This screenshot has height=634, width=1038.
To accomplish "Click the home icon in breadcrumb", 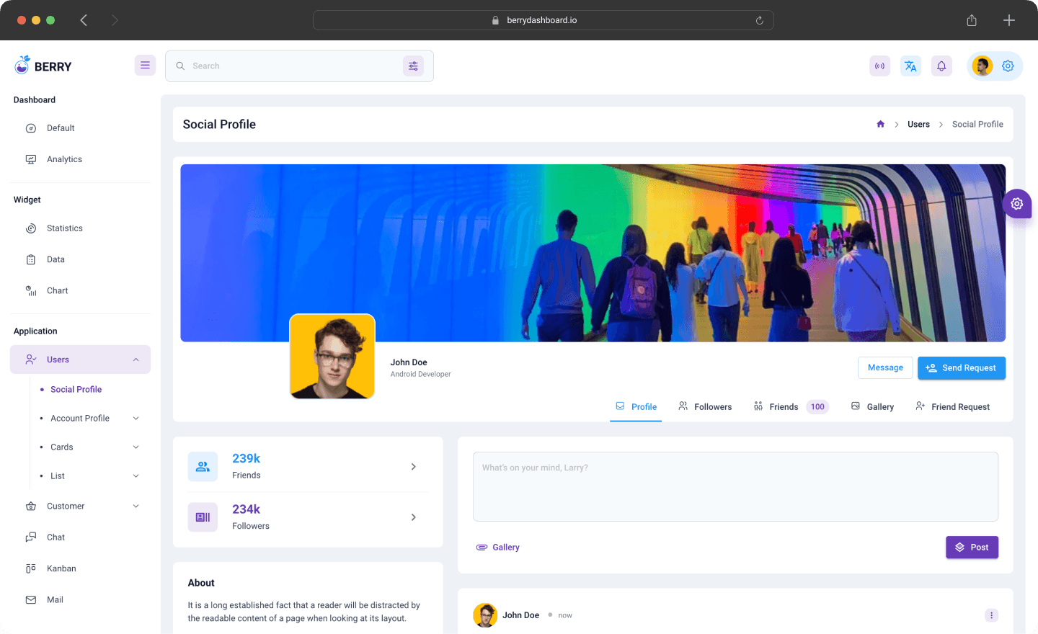I will [x=880, y=125].
